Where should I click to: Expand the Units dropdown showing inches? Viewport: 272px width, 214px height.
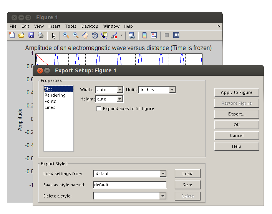tap(172, 90)
